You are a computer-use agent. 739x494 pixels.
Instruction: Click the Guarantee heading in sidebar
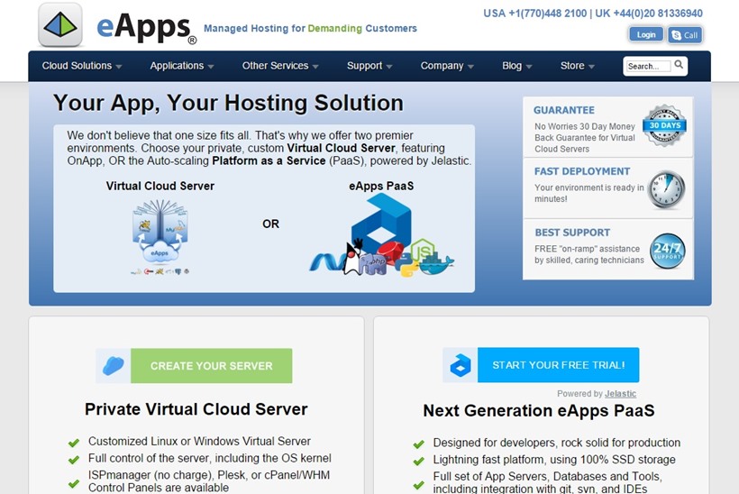(563, 110)
